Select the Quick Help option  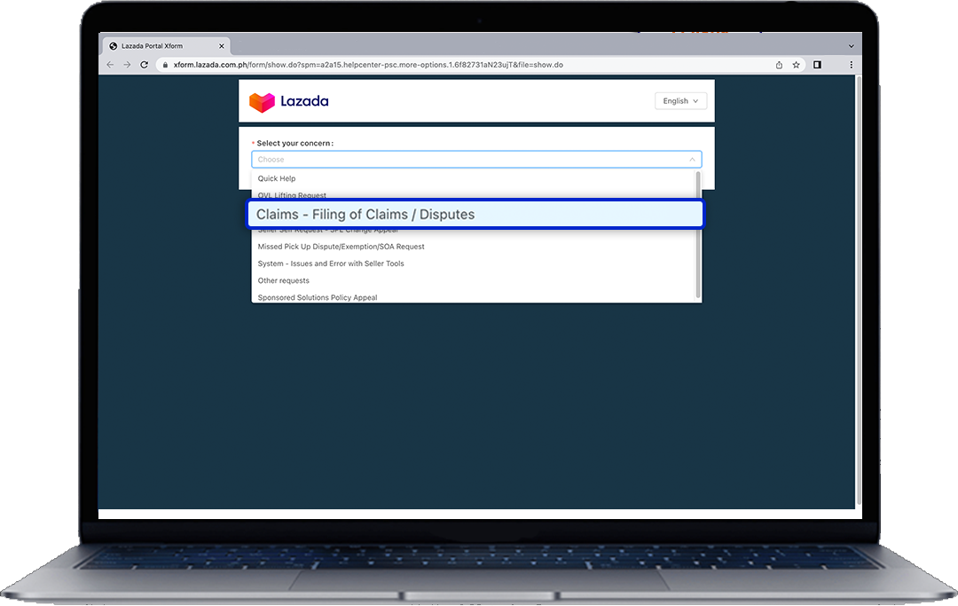pyautogui.click(x=276, y=178)
